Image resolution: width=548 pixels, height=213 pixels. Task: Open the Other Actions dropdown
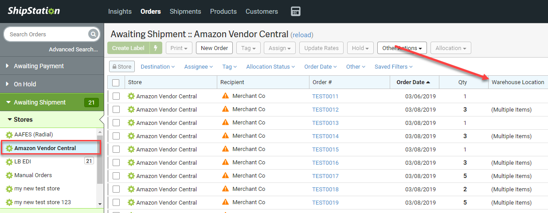(402, 48)
